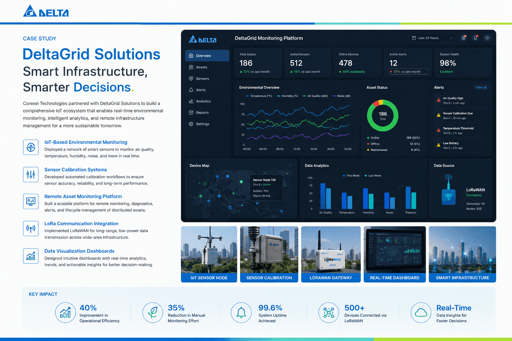This screenshot has width=512, height=341.
Task: Click the red warning icon for Temperature Threshold
Action: [438, 130]
